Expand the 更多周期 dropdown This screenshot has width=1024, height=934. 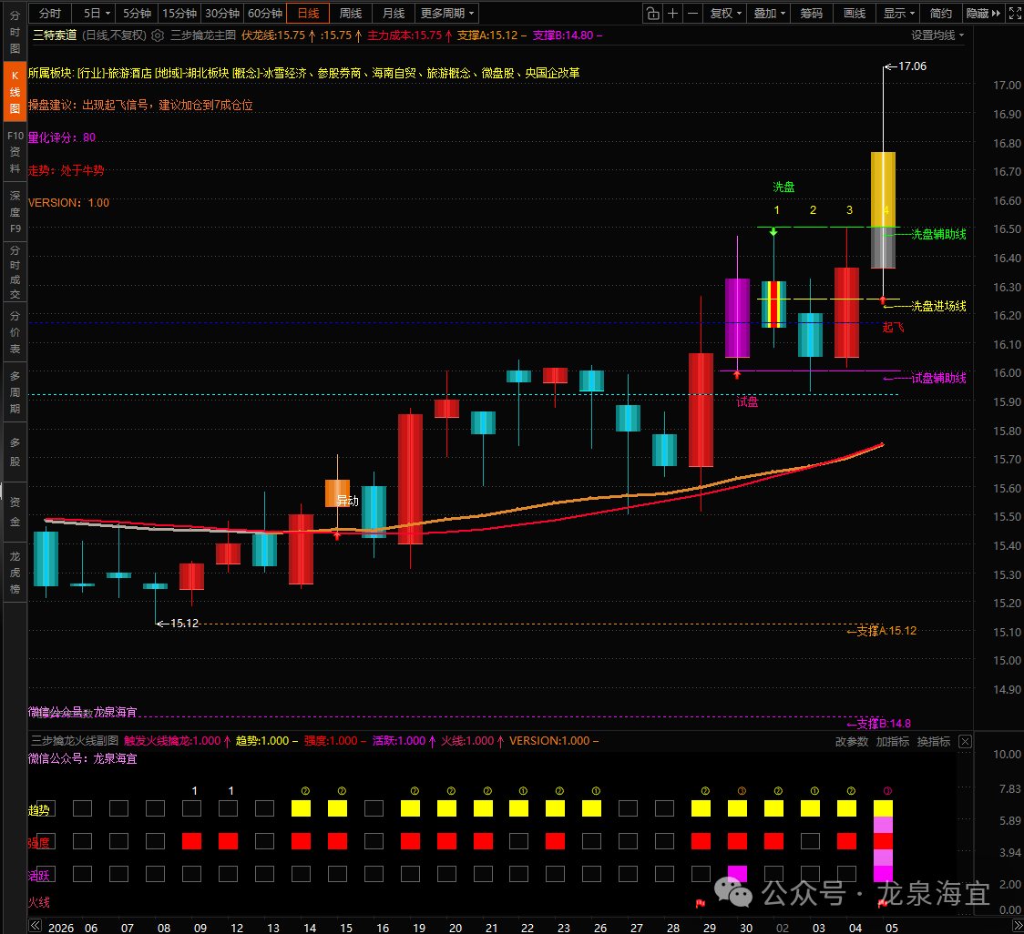tap(447, 14)
